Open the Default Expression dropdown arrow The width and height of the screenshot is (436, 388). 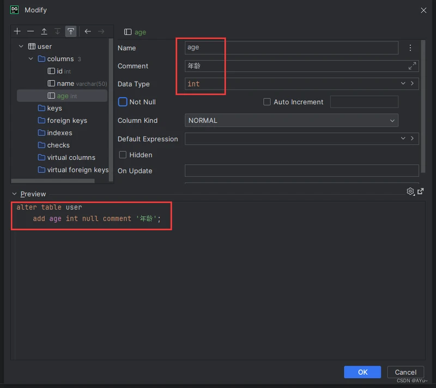(x=403, y=138)
